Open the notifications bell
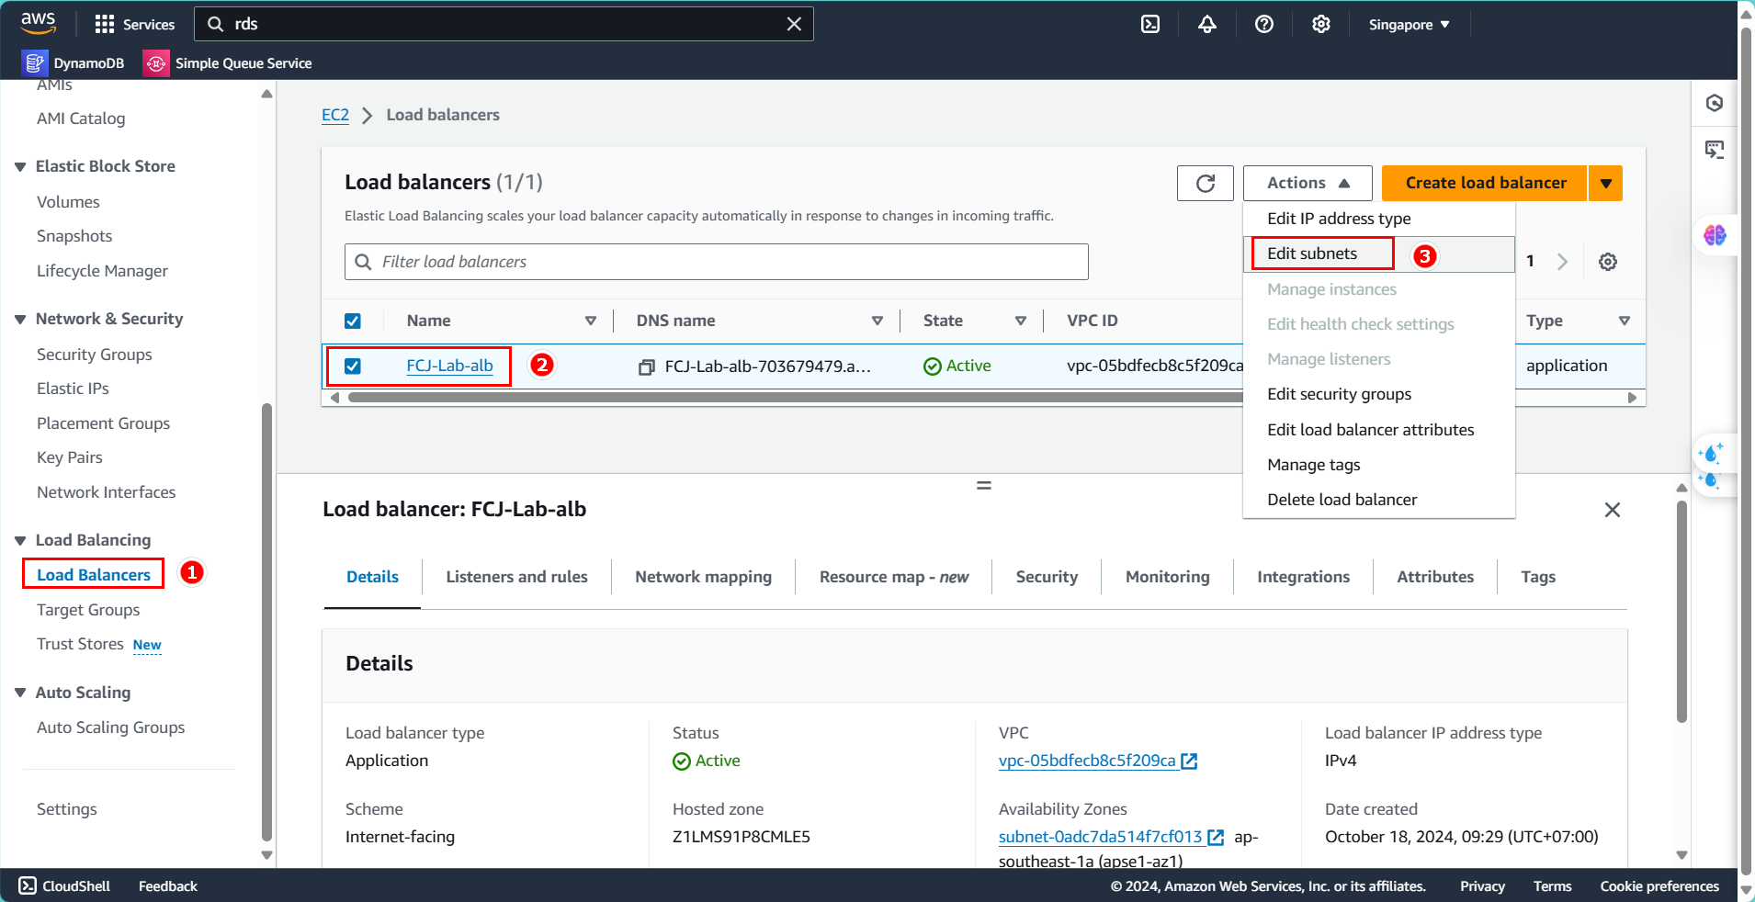The image size is (1755, 902). (x=1207, y=24)
